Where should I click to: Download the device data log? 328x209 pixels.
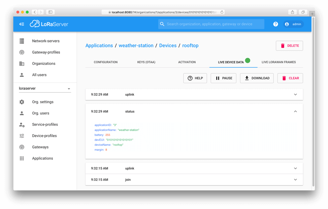coord(257,78)
